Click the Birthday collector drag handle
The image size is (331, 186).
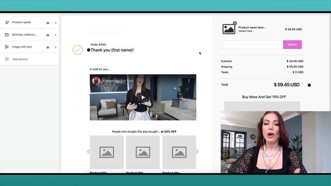tap(56, 35)
